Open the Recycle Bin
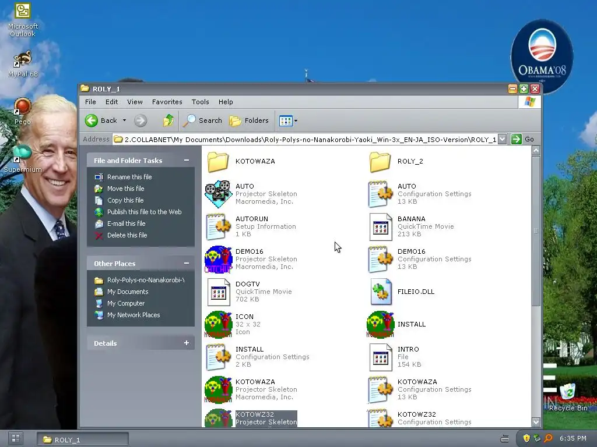The height and width of the screenshot is (447, 597). 568,397
